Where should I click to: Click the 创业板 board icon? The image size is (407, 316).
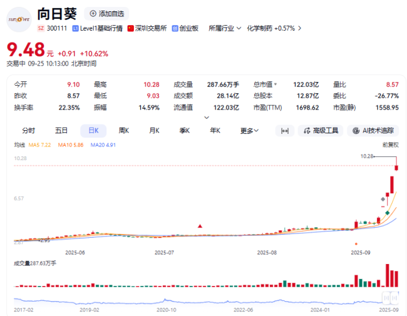pyautogui.click(x=175, y=28)
